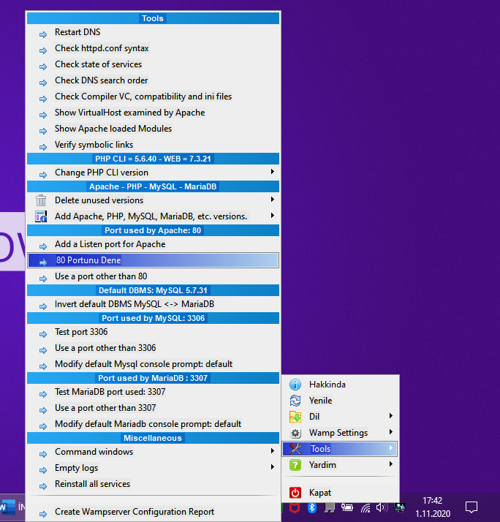
Task: Choose Modify default Mariadb console prompt
Action: point(153,424)
